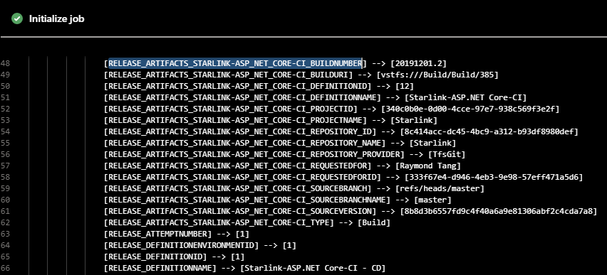Image resolution: width=607 pixels, height=275 pixels.
Task: Click the SOURCEVERSION variable log line
Action: pos(351,211)
